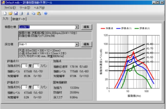Viewport: 166px width, 109px height.
Task: Open a file with the folder icon
Action: click(x=10, y=13)
